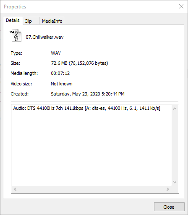This screenshot has width=188, height=215.
Task: Click the Created date value
Action: (x=88, y=94)
